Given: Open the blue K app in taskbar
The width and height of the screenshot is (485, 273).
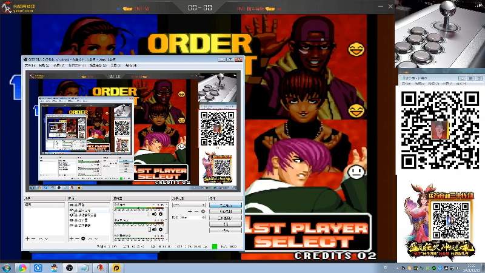Looking at the screenshot, I should (38, 268).
